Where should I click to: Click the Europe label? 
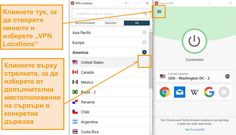click(78, 43)
